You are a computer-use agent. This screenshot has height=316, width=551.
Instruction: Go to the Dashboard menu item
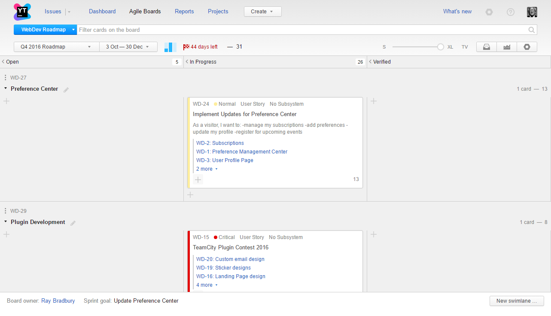(102, 12)
